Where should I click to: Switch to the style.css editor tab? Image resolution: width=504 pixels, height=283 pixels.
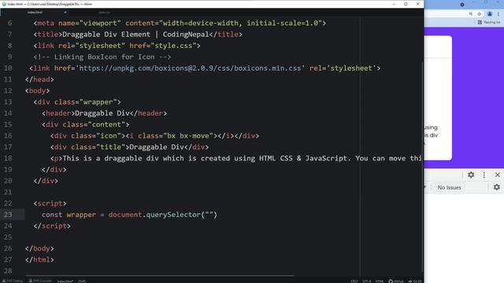(x=104, y=13)
